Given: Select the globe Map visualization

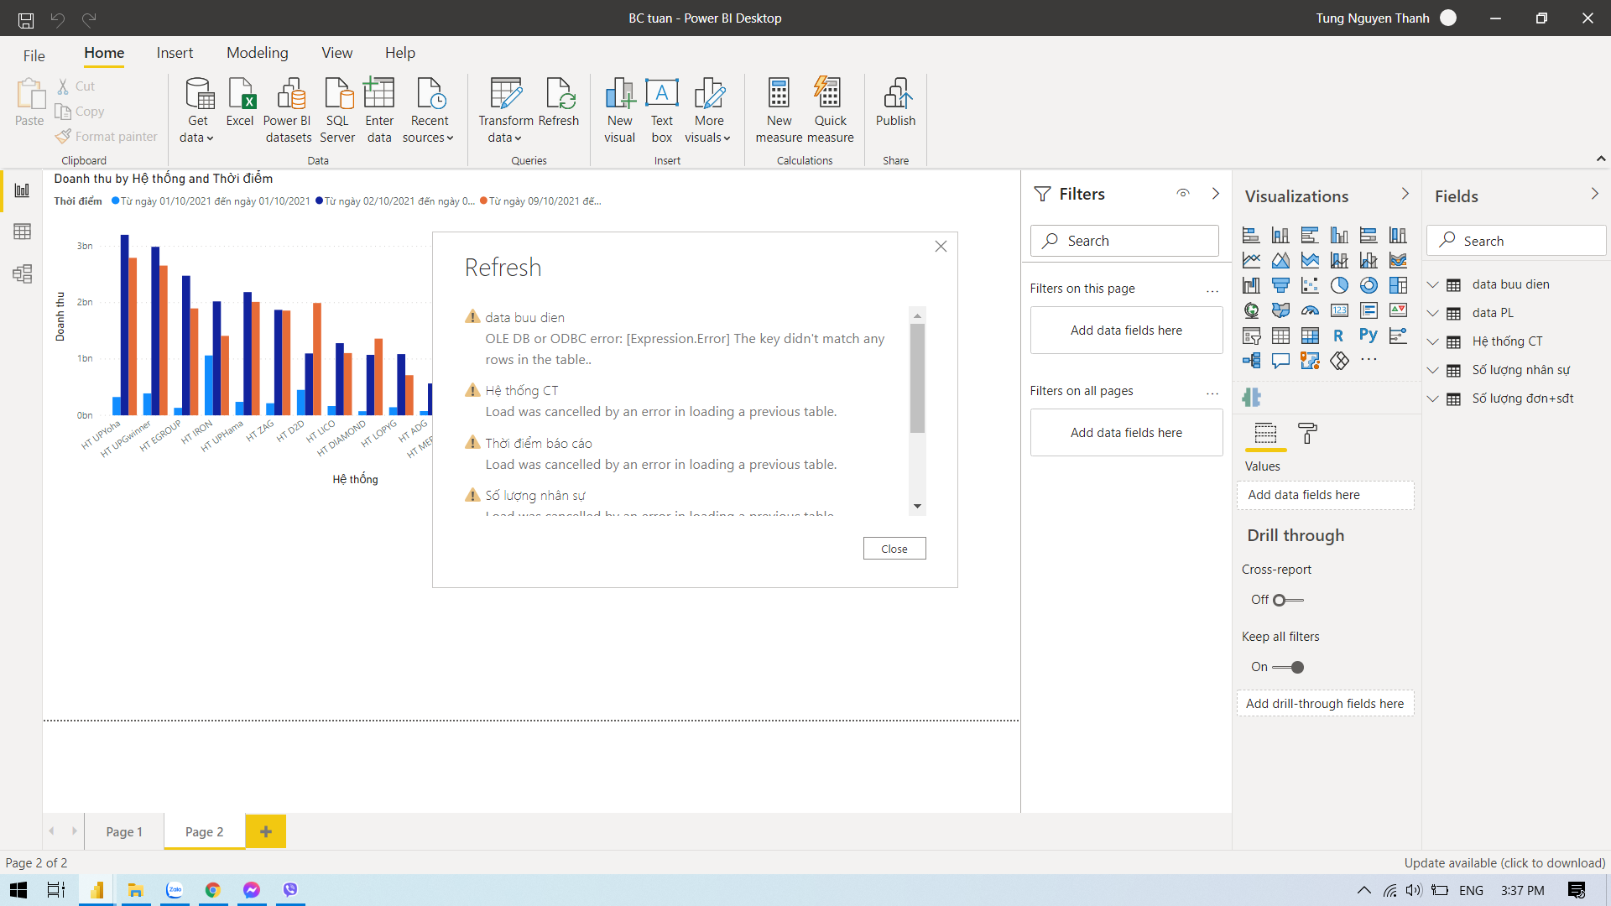Looking at the screenshot, I should pyautogui.click(x=1251, y=310).
